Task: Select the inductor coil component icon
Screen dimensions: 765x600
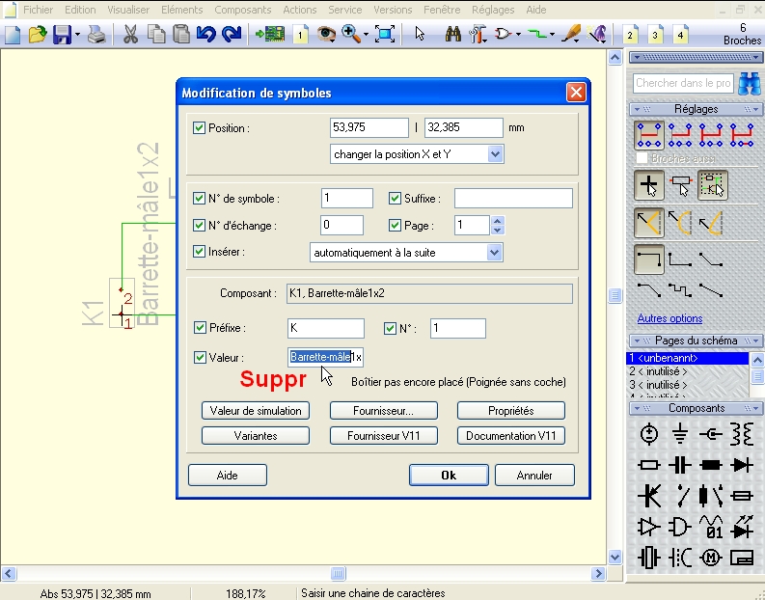Action: [742, 434]
